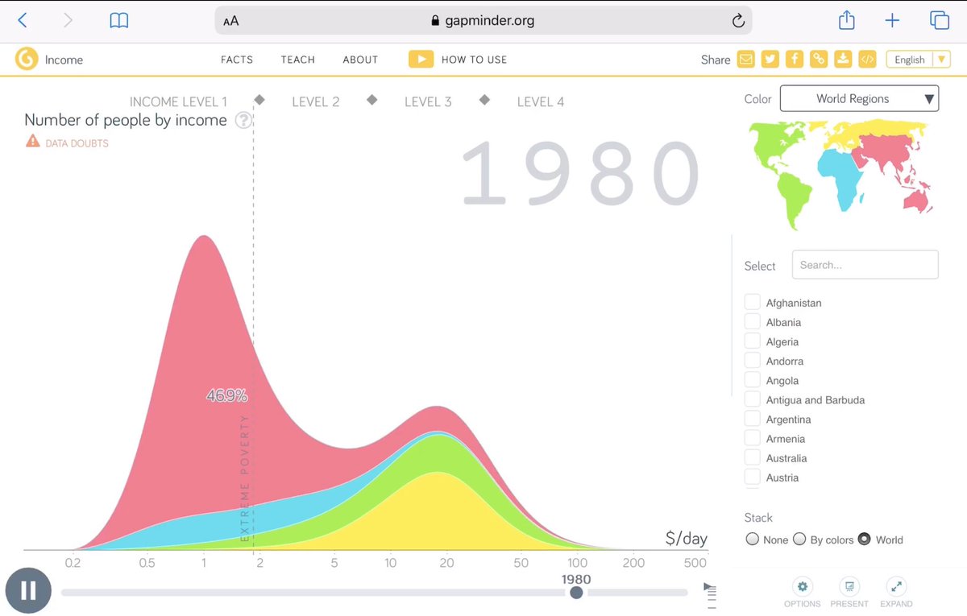Open the World Regions color dropdown

point(859,98)
